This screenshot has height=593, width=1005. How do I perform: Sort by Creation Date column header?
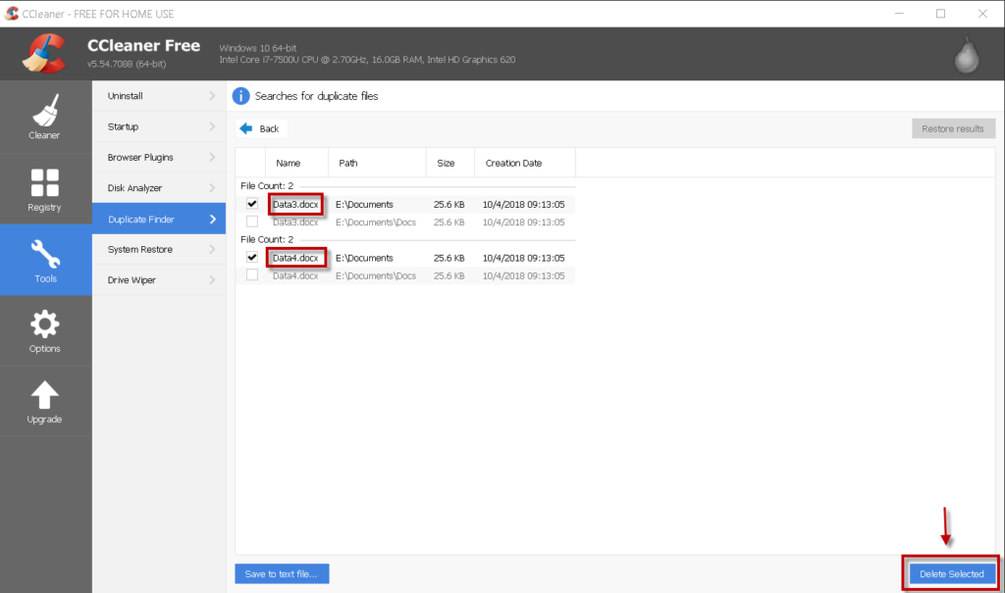pyautogui.click(x=525, y=163)
